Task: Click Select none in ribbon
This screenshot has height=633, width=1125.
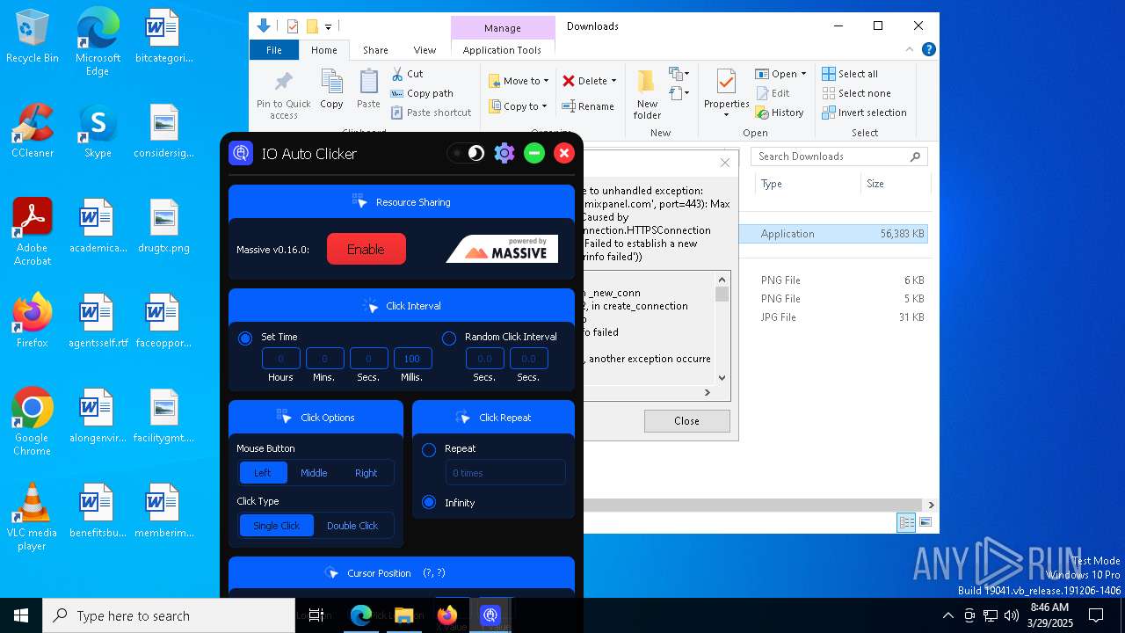Action: point(856,93)
